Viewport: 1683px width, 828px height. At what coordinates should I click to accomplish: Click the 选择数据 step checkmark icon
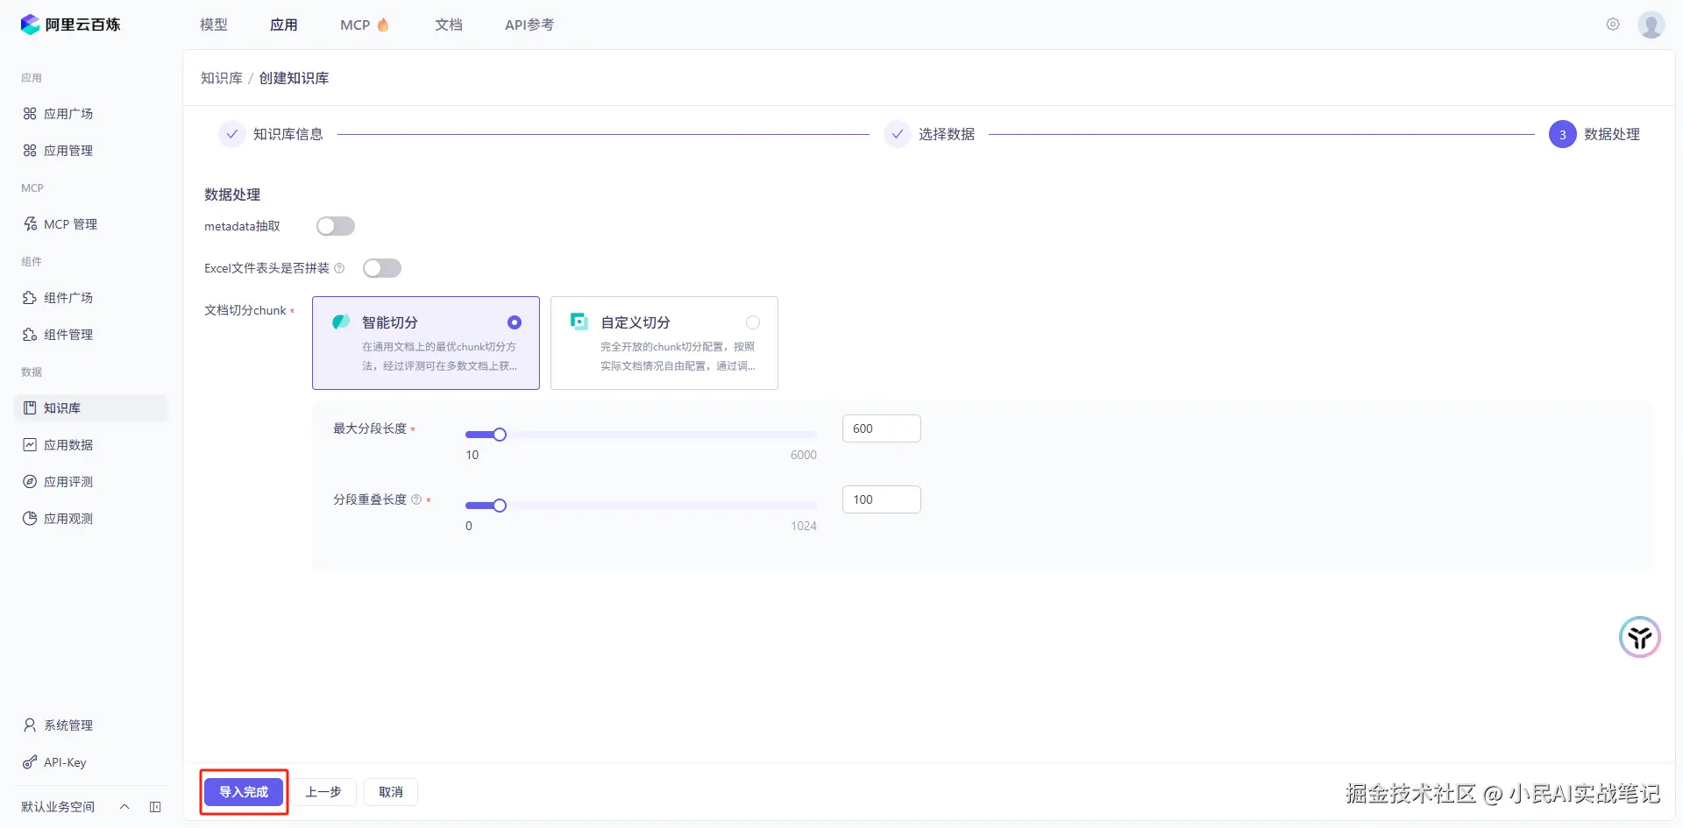[897, 134]
